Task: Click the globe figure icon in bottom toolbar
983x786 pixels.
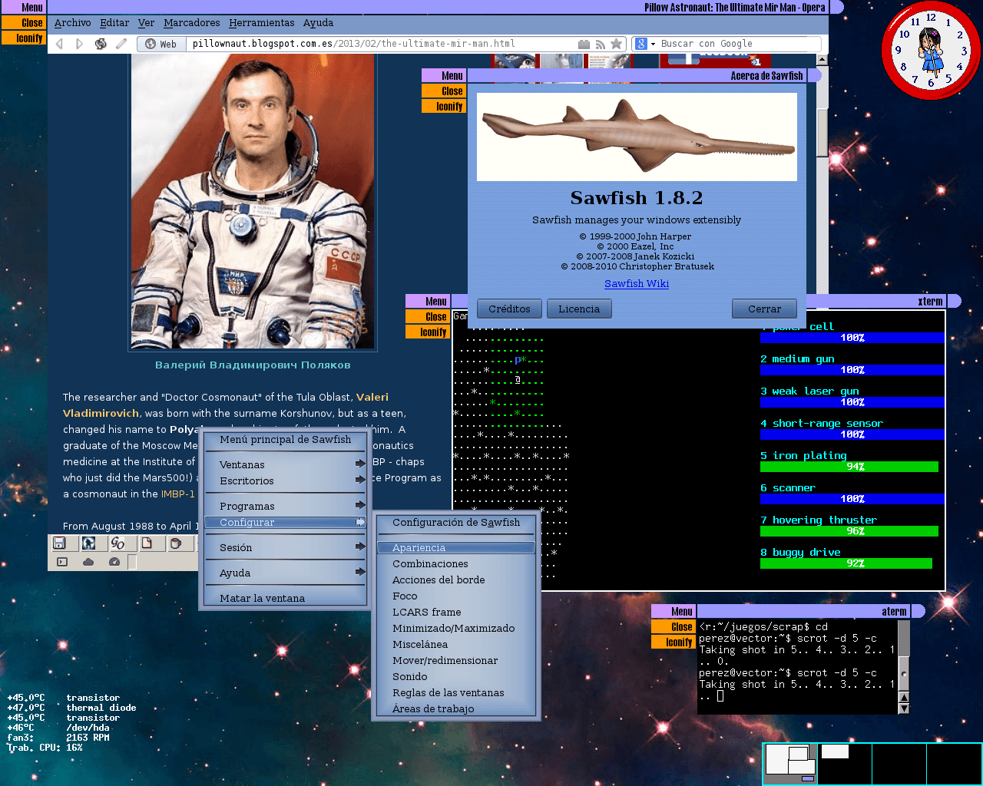Action: point(89,543)
